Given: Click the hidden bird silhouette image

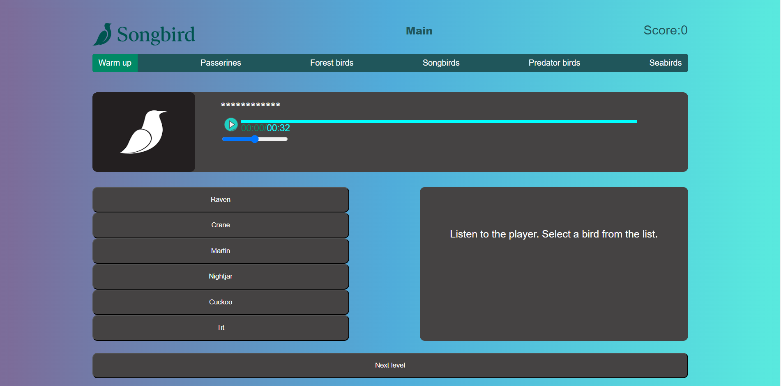Looking at the screenshot, I should click(x=144, y=132).
